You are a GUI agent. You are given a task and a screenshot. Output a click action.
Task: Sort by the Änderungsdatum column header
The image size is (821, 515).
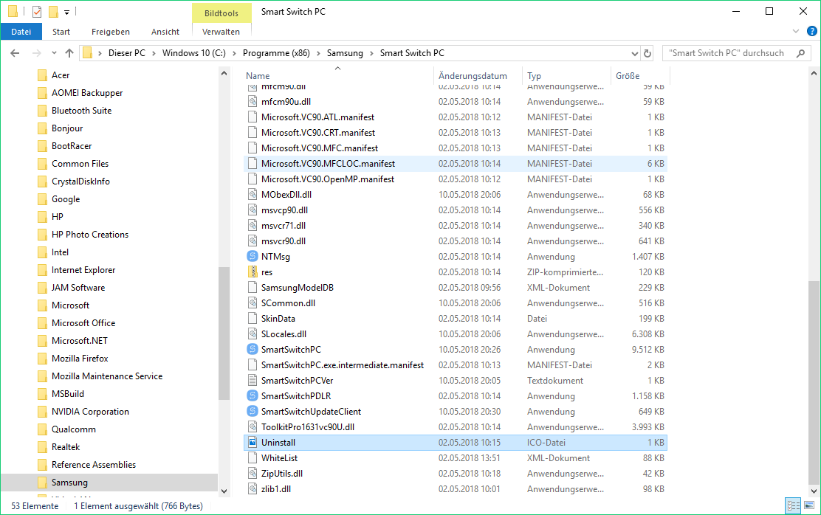coord(478,76)
